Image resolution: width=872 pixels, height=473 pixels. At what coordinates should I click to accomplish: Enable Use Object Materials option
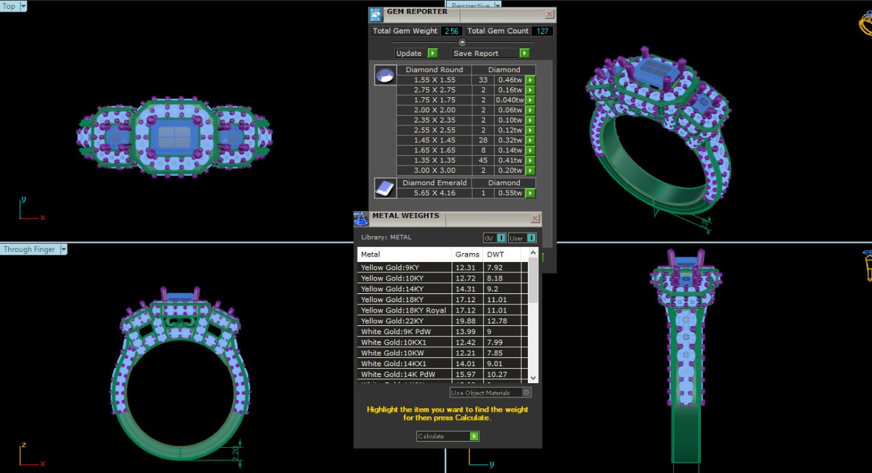point(526,393)
